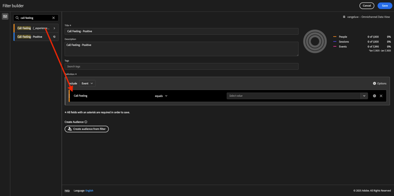
Task: Click into the Title field
Action: (x=181, y=31)
